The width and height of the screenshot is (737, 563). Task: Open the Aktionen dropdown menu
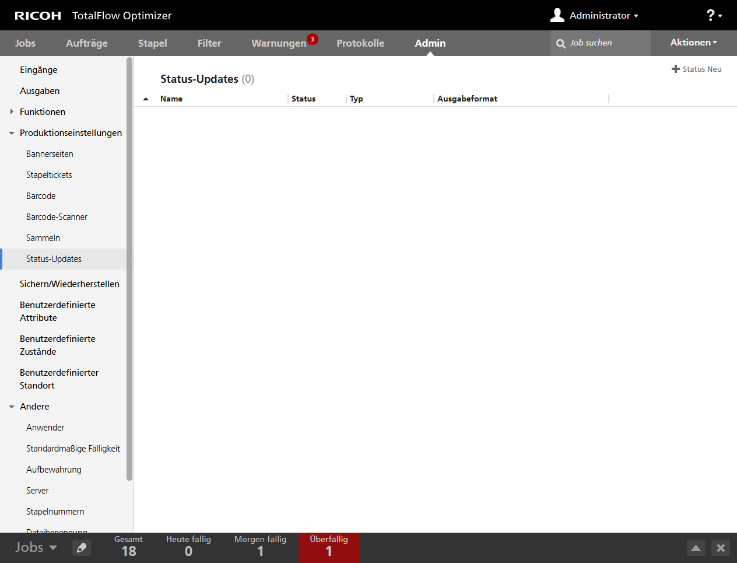click(693, 43)
